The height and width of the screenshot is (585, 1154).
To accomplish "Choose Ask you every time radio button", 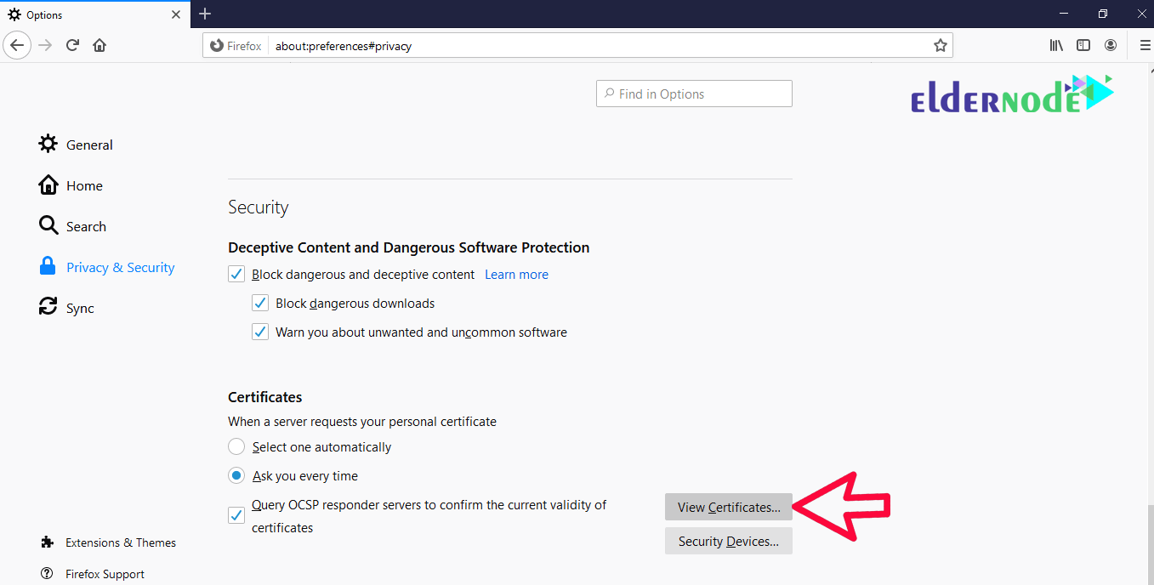I will click(x=236, y=476).
